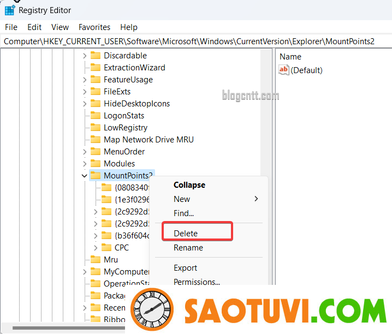Click the registry path address bar
Screen dimensions: 392x334
click(196, 41)
